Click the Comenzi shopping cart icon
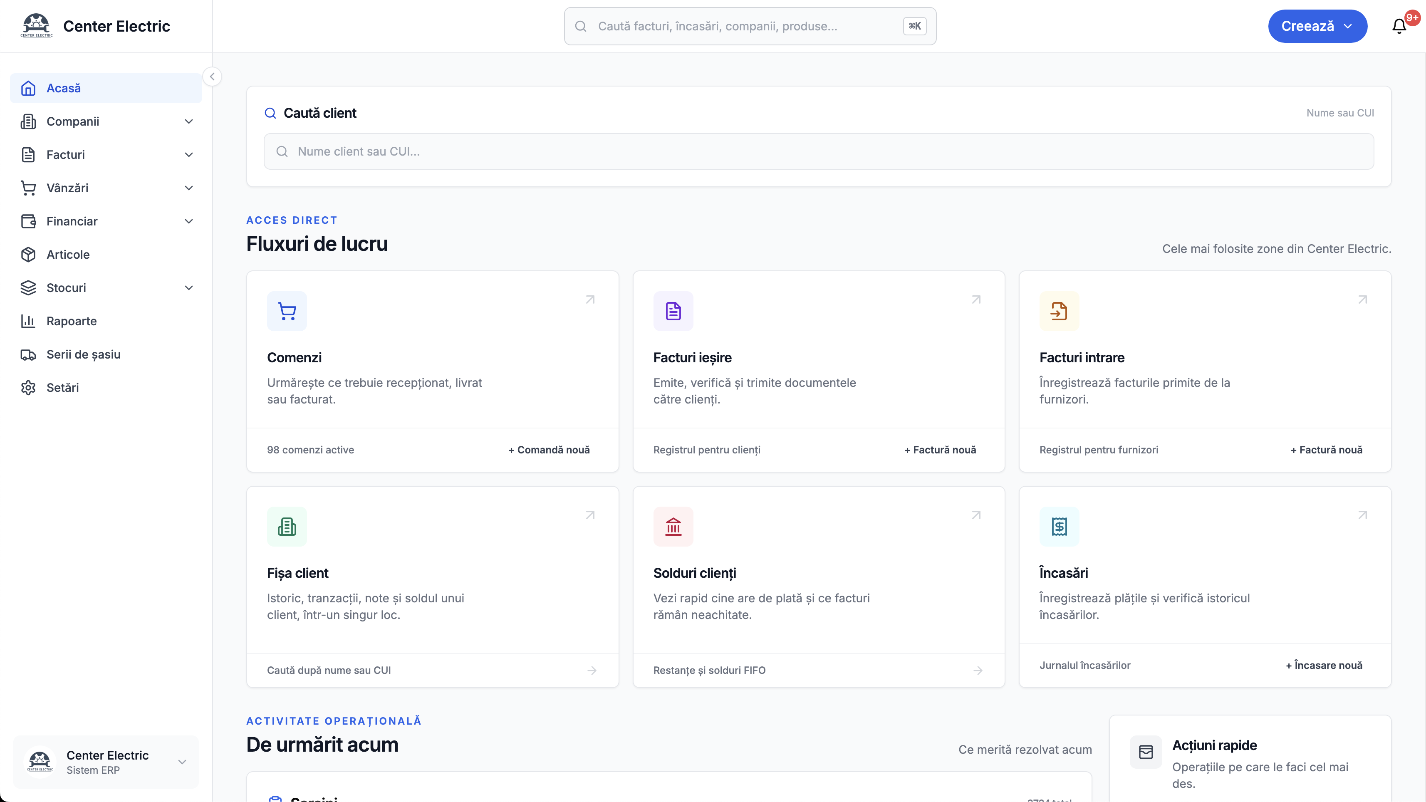Viewport: 1426px width, 802px height. 287,311
